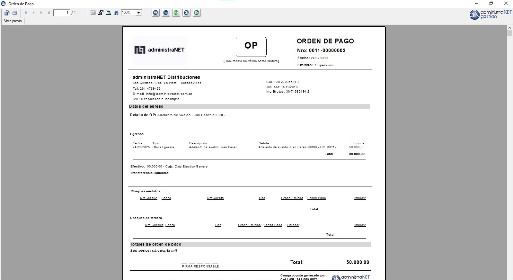The height and width of the screenshot is (280, 513).
Task: Click the vertical scrollbar up arrow
Action: (x=509, y=28)
